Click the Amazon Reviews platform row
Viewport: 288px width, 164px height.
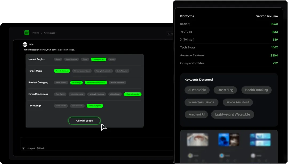(x=229, y=55)
